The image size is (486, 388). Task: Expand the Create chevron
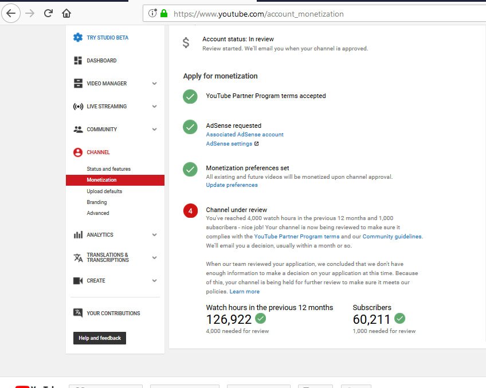coord(154,280)
